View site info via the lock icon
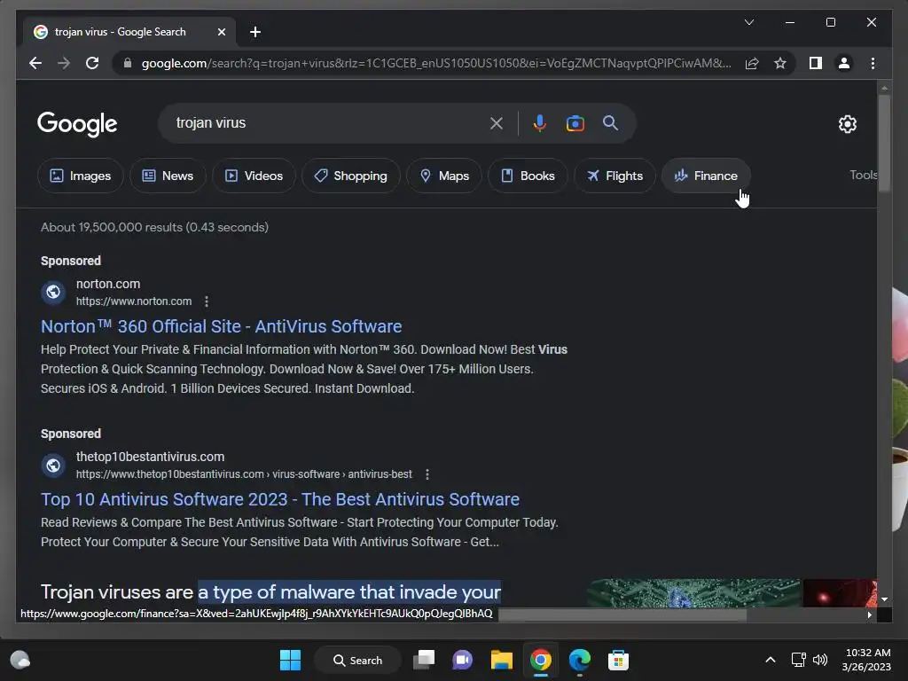Screen dimensions: 908x681 (128, 63)
